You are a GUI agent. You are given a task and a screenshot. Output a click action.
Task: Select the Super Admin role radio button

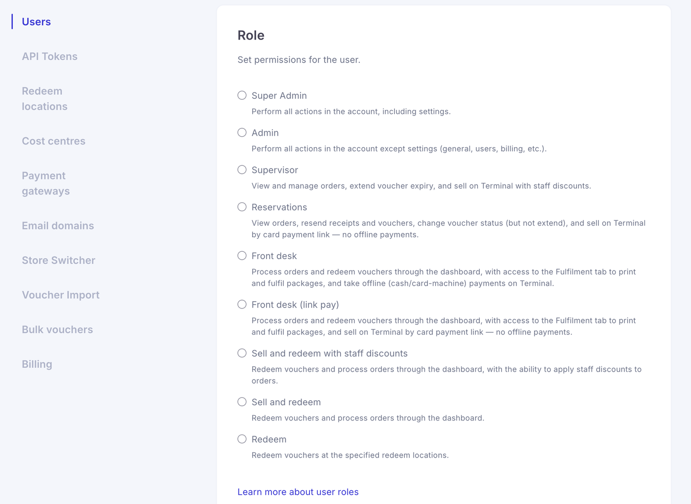click(242, 95)
